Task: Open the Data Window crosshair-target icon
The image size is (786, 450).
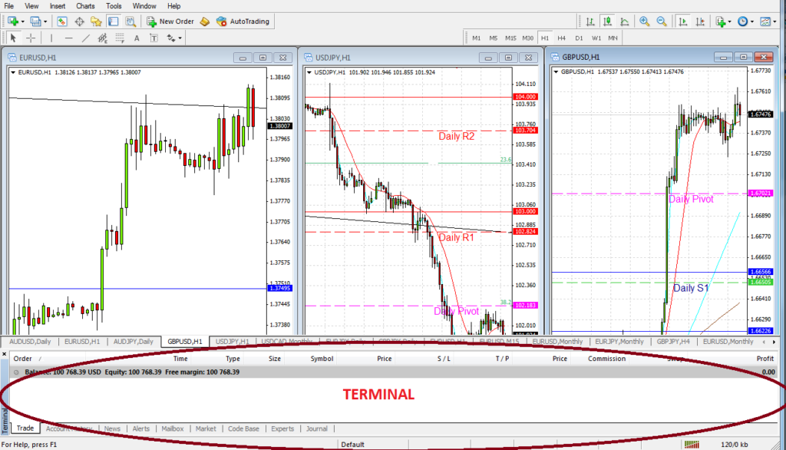Action: (x=79, y=21)
